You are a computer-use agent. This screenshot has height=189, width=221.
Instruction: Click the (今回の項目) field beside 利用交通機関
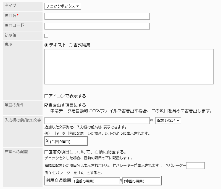pyautogui.click(x=141, y=181)
